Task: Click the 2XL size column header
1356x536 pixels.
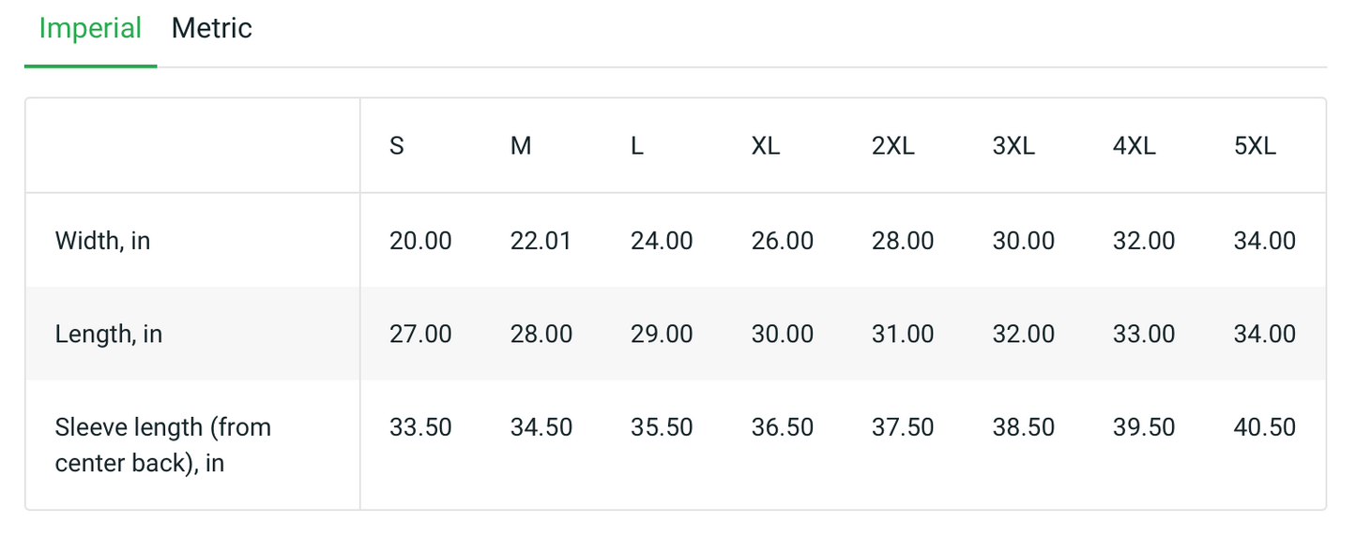Action: 892,146
